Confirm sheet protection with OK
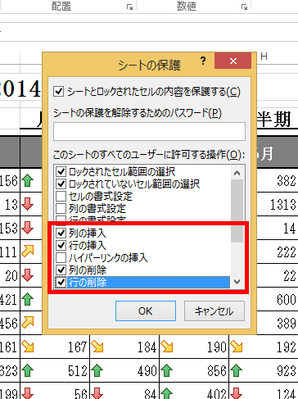This screenshot has height=399, width=298. pos(146,311)
